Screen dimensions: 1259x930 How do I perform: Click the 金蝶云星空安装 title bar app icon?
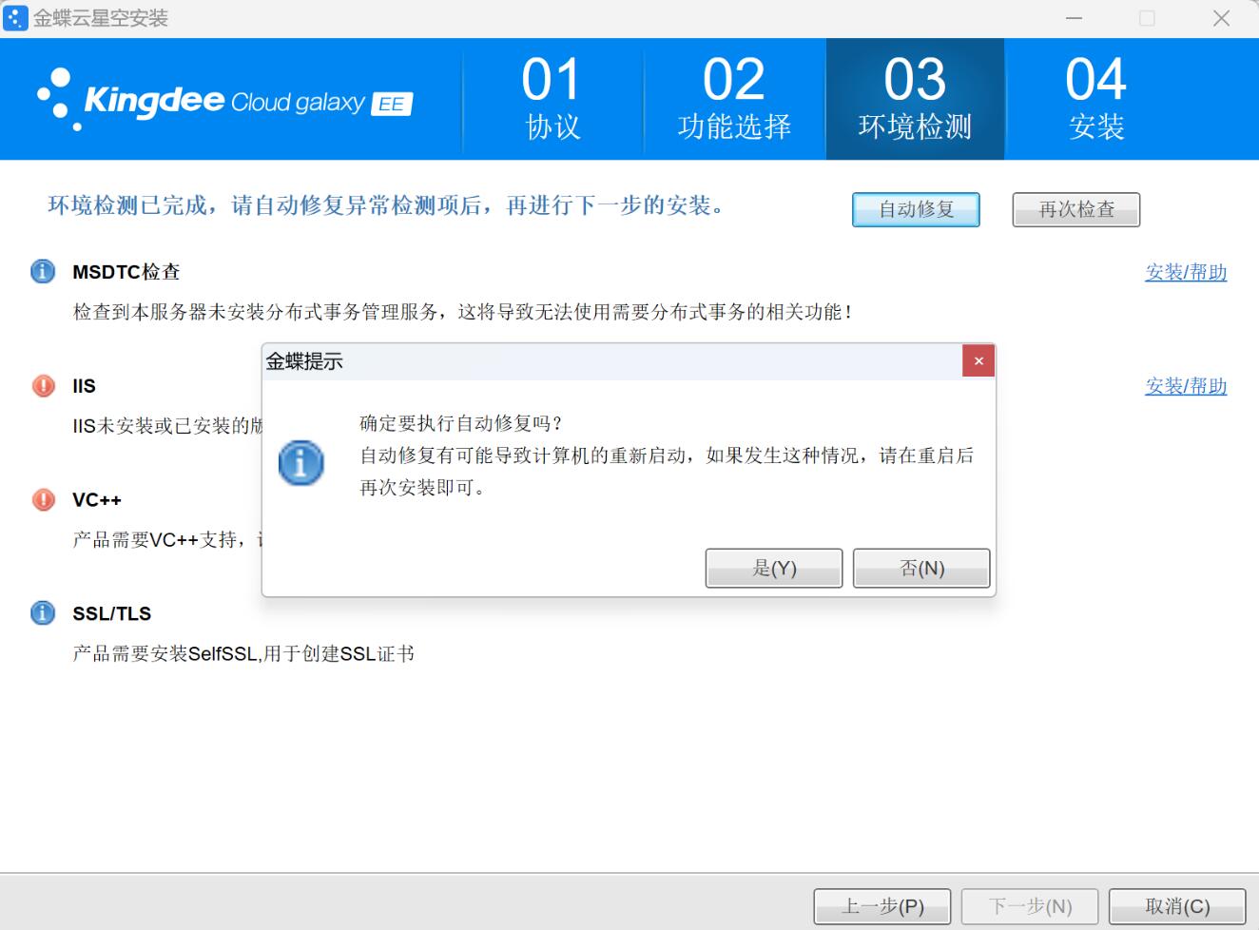(15, 17)
